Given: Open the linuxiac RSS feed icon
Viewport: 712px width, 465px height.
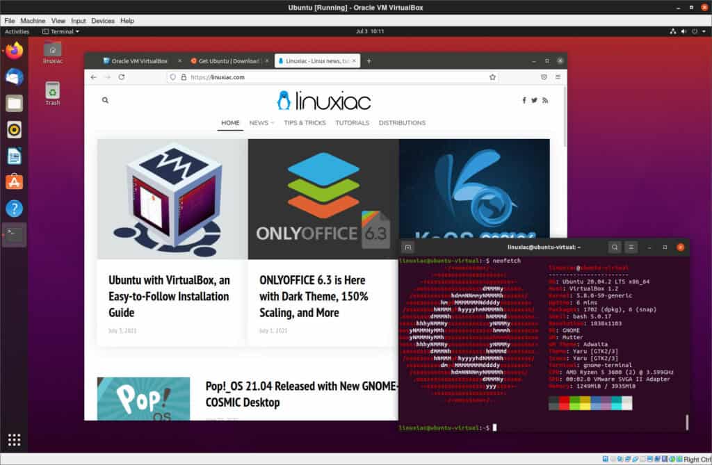Looking at the screenshot, I should coord(545,100).
